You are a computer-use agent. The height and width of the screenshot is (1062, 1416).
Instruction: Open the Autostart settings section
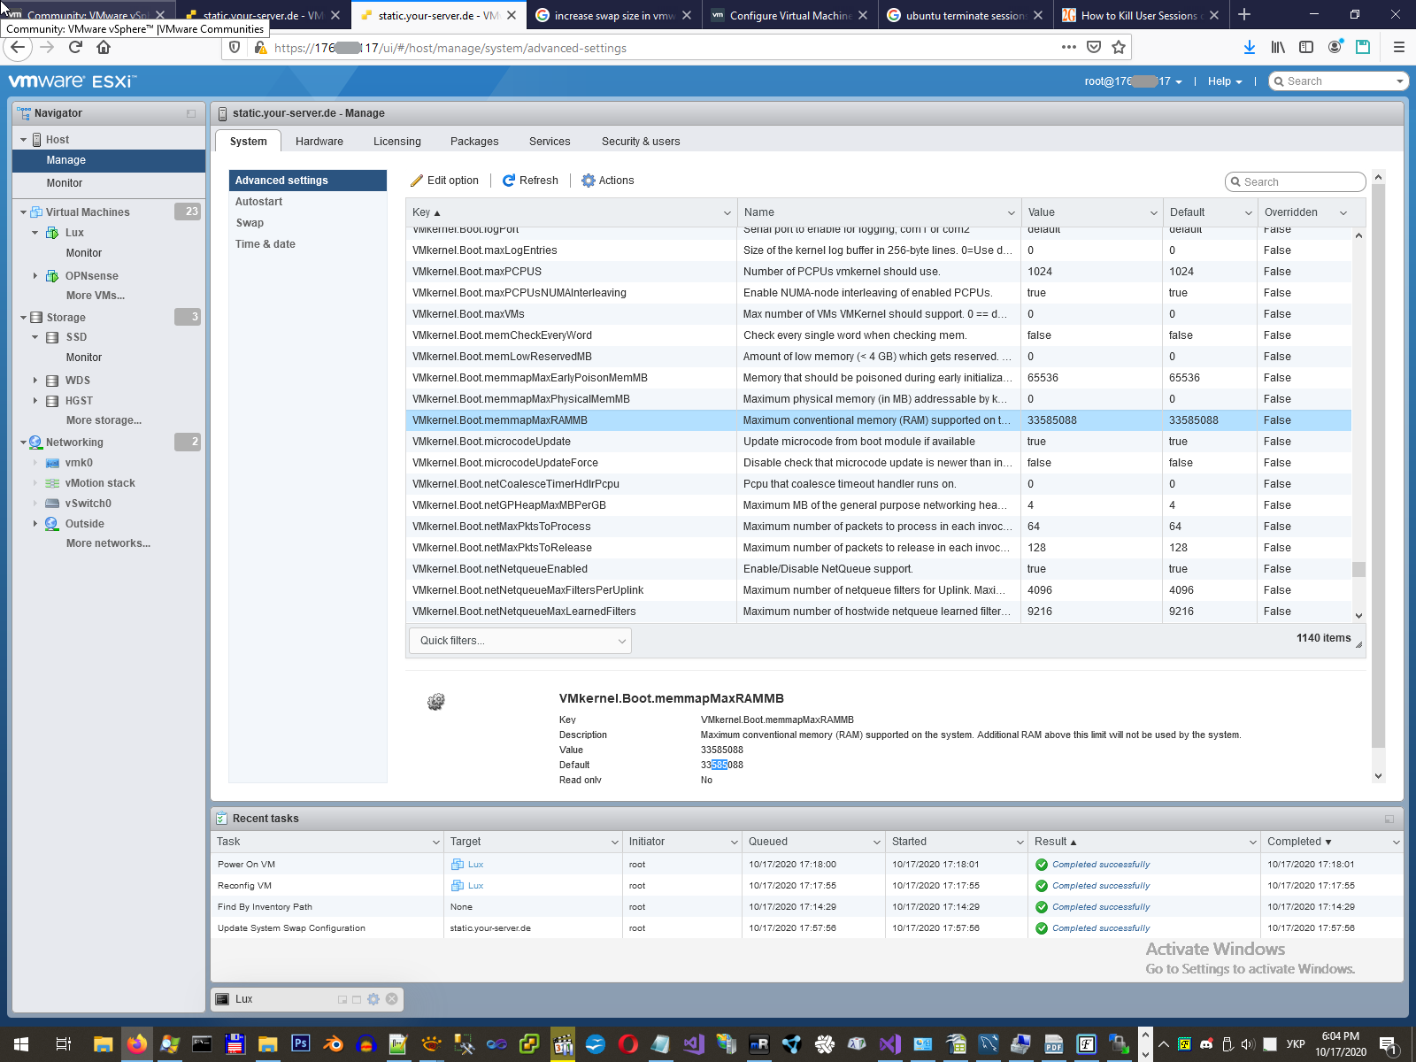tap(308, 202)
